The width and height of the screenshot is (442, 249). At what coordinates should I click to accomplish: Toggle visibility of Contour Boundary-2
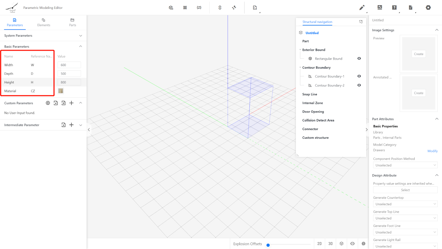tap(359, 85)
